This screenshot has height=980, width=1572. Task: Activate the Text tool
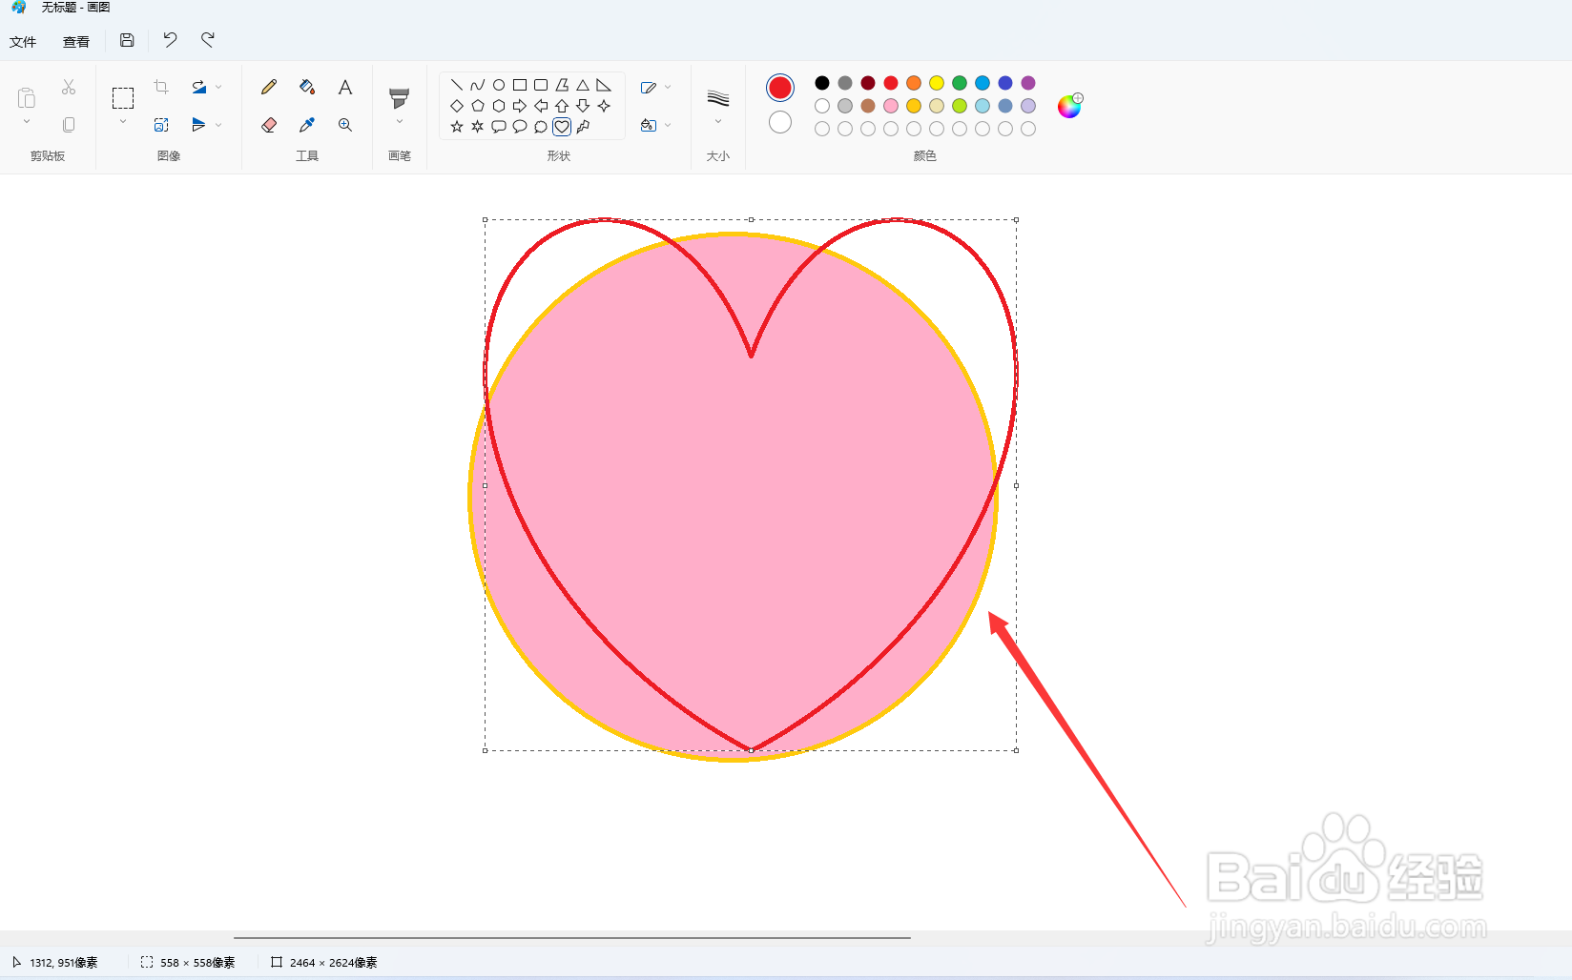345,87
